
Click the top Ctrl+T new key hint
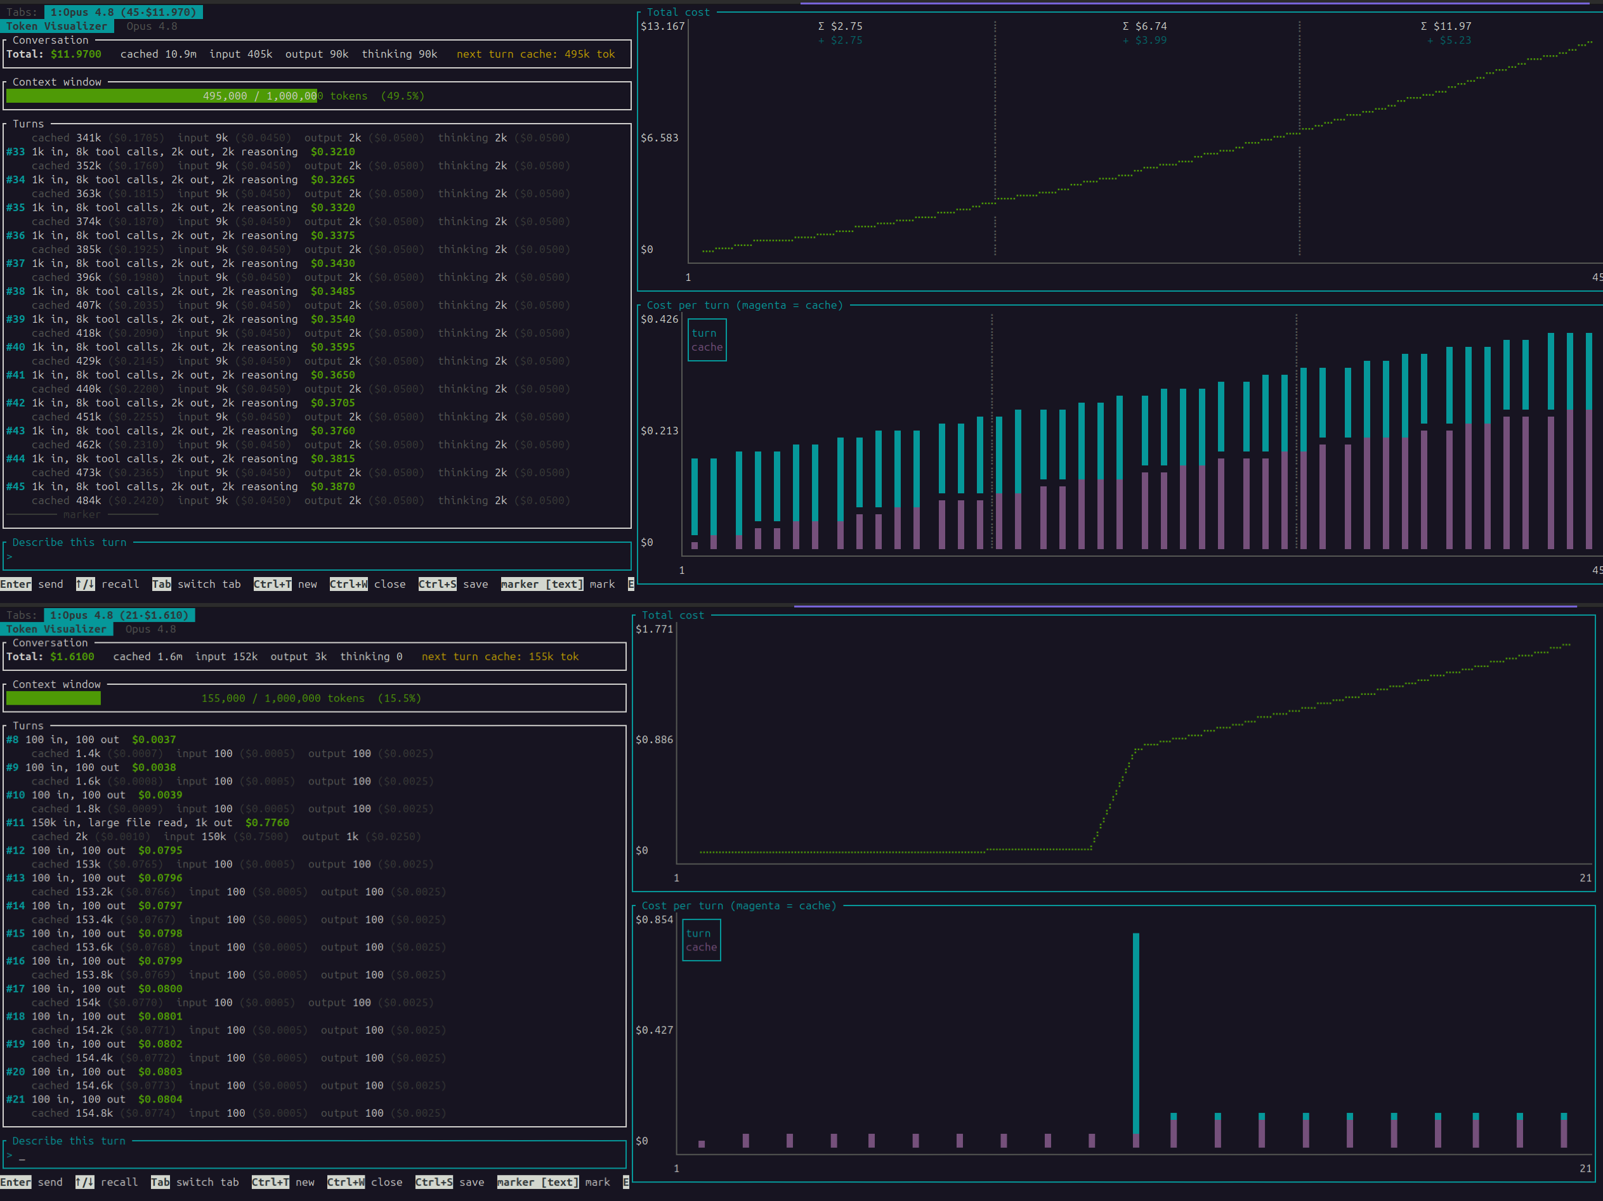(x=285, y=584)
